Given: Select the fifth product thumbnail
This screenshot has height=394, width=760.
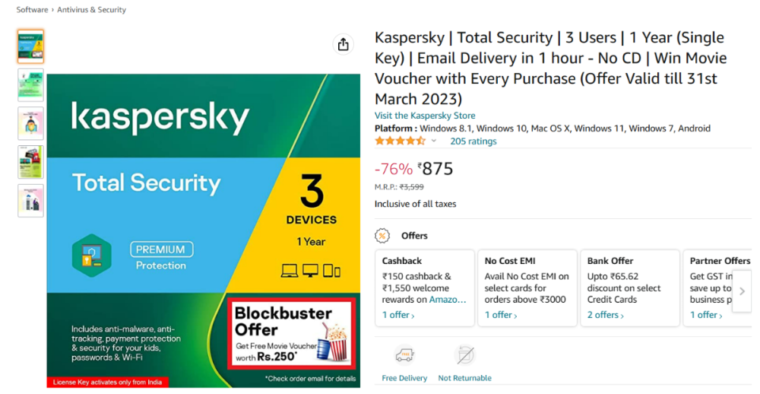Looking at the screenshot, I should 30,201.
